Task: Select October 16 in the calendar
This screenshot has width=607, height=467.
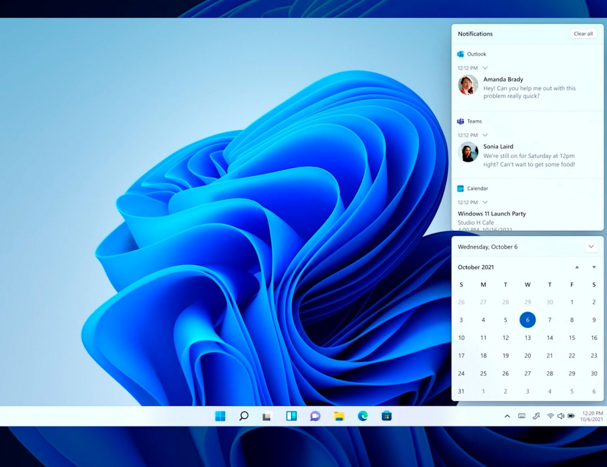Action: pyautogui.click(x=594, y=338)
